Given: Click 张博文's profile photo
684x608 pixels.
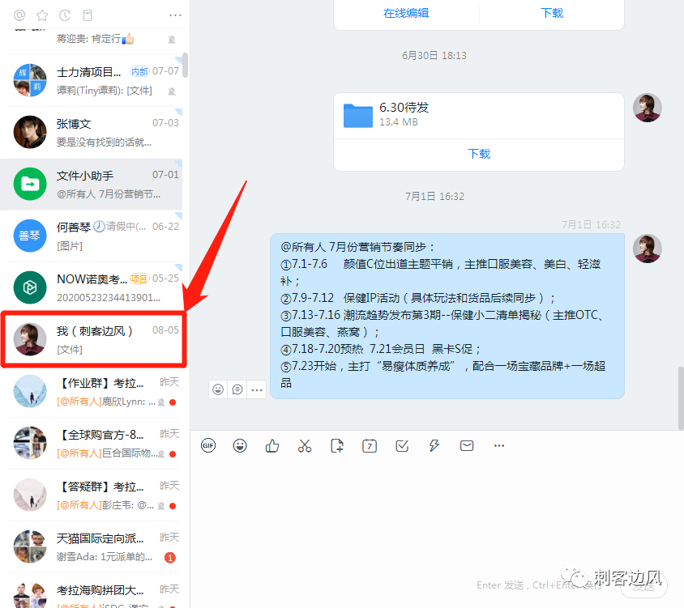Looking at the screenshot, I should click(30, 132).
